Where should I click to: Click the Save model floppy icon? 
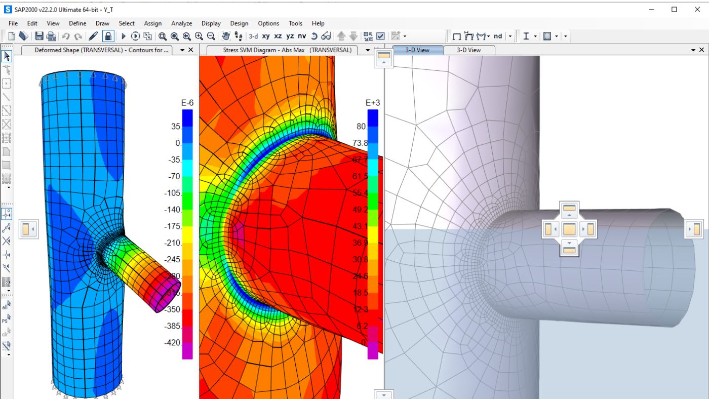click(x=39, y=36)
